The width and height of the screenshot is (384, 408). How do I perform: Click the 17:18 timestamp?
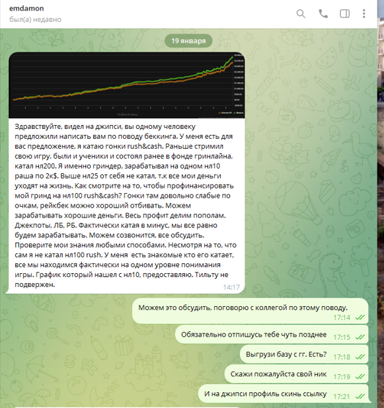[x=342, y=357]
